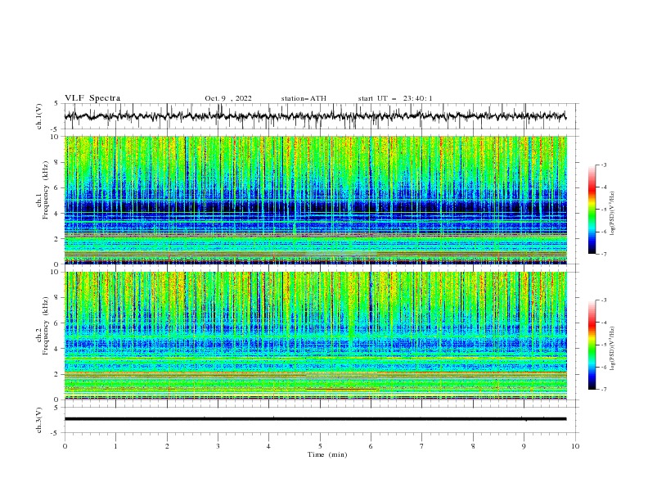Click inside the ch.2 spectrogram panel

pyautogui.click(x=315, y=336)
